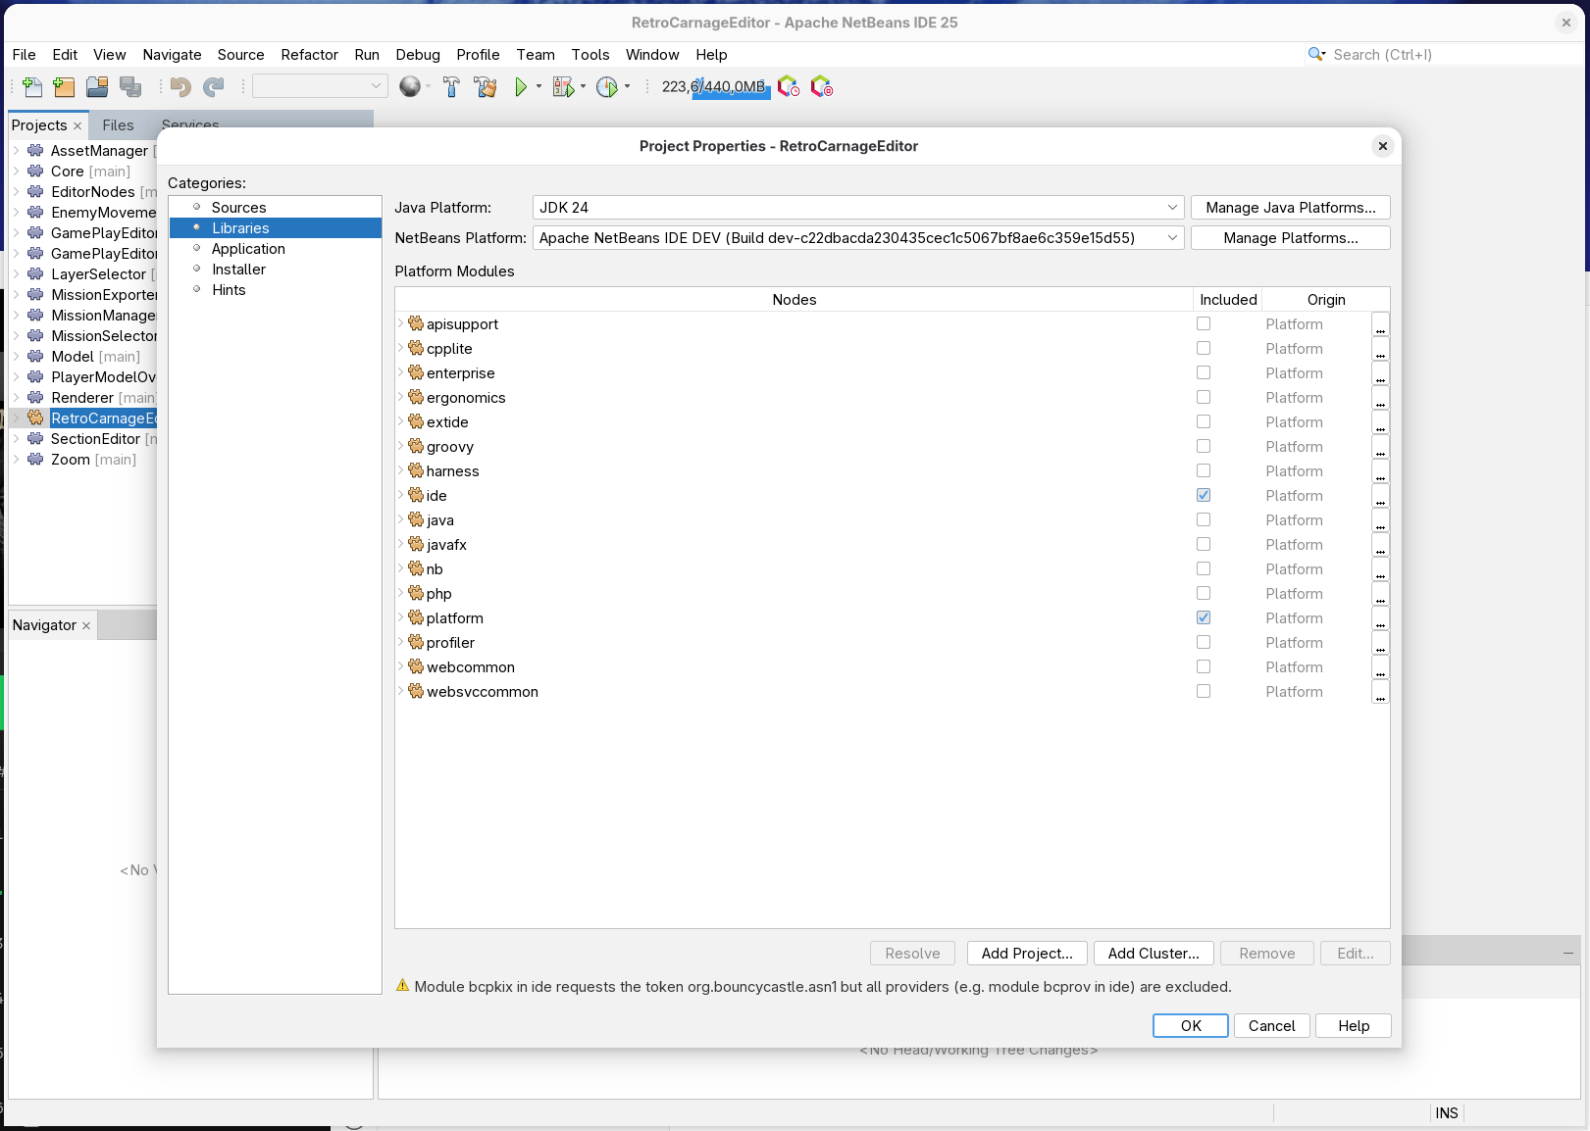
Task: Enable the webcommon Included checkbox
Action: tap(1204, 666)
